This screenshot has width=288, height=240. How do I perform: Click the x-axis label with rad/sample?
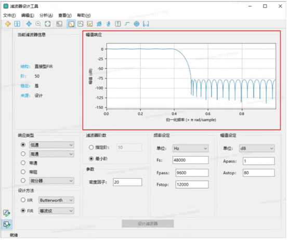click(x=191, y=120)
